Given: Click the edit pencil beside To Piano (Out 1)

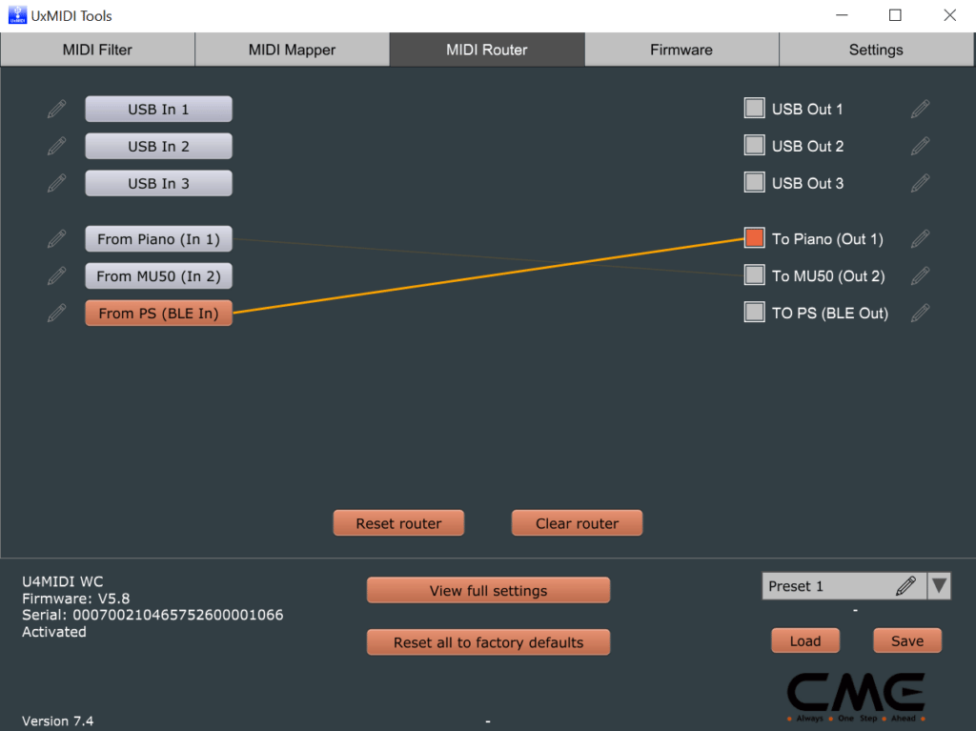Looking at the screenshot, I should pyautogui.click(x=920, y=238).
